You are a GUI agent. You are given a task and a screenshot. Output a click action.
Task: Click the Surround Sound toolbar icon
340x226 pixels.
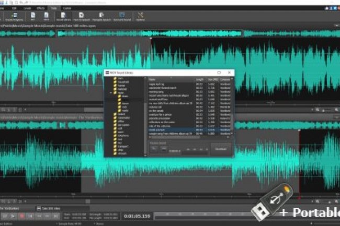122,17
